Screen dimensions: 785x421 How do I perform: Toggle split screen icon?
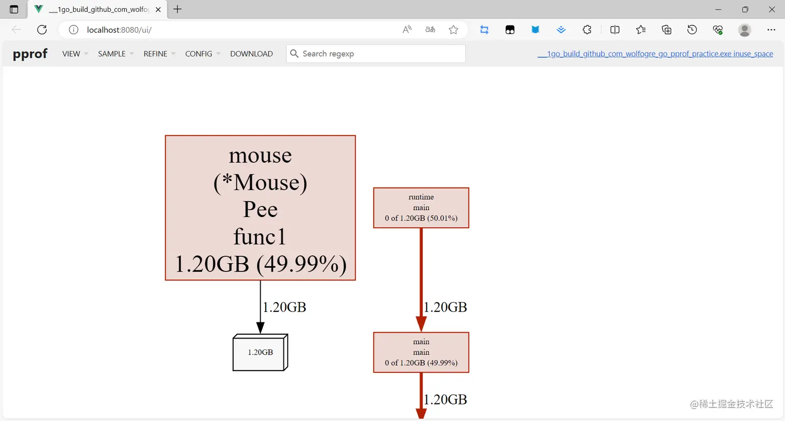tap(615, 30)
